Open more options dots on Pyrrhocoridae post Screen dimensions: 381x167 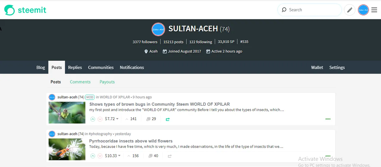pos(328,156)
